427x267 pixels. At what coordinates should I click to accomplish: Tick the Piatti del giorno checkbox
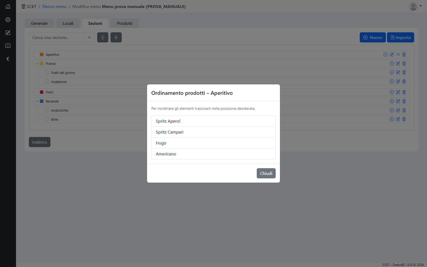(x=47, y=72)
